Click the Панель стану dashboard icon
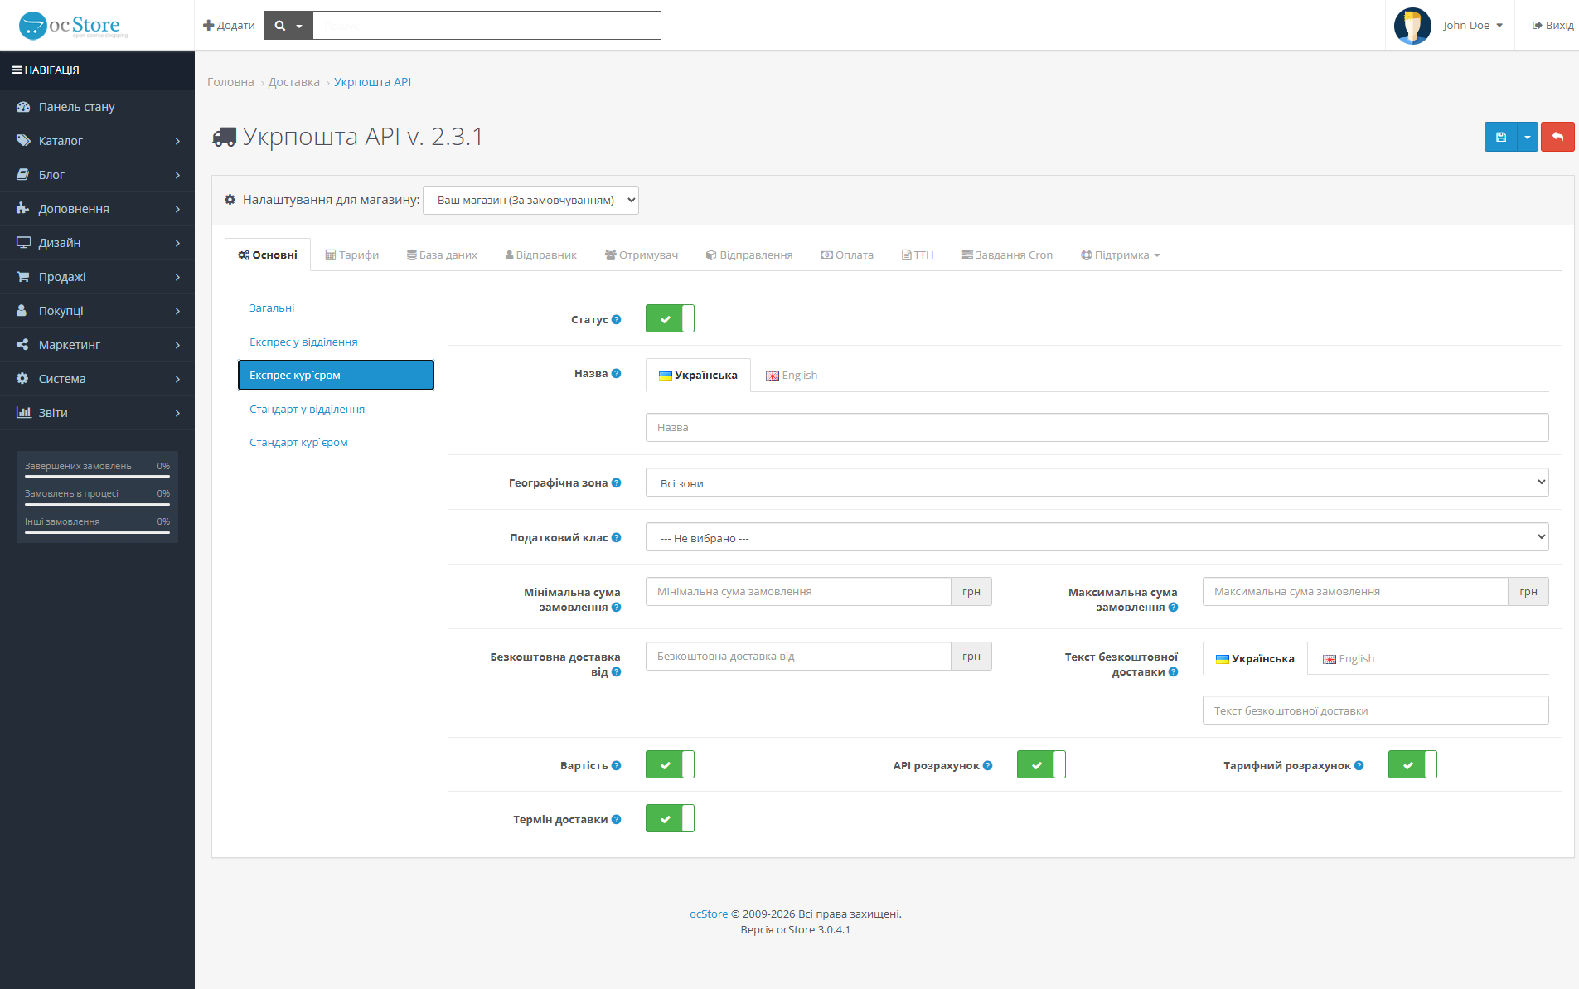This screenshot has height=989, width=1579. pyautogui.click(x=23, y=107)
